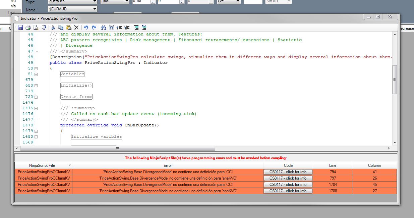The width and height of the screenshot is (414, 218).
Task: Sort by the NinjaScript File column header
Action: 44,166
